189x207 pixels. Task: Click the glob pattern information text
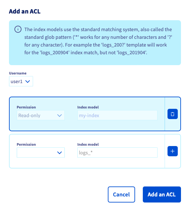click(x=98, y=41)
